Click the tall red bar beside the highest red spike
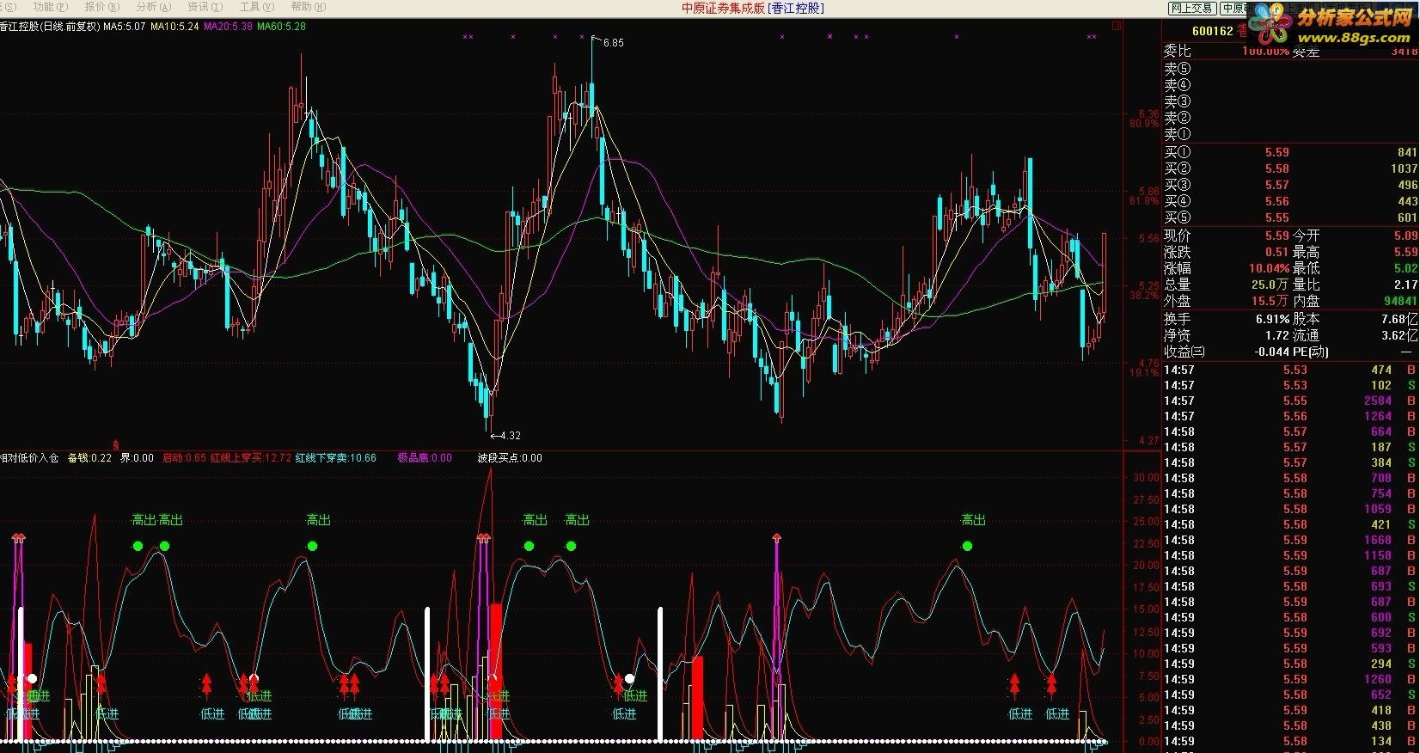 496,670
